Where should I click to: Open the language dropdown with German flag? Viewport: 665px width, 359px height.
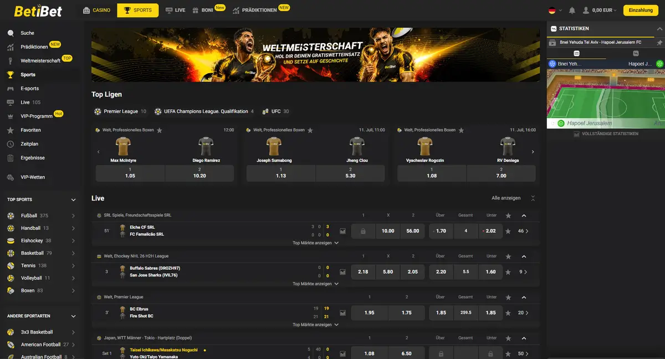point(555,10)
